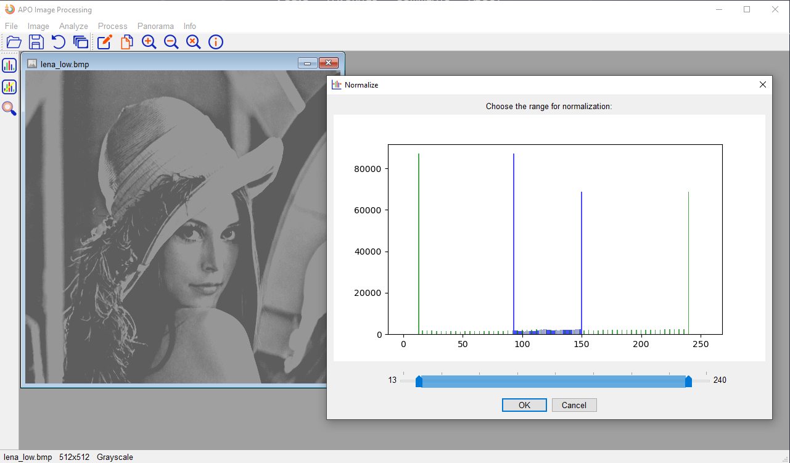Click the lena_low.bmp name in the status bar
Viewport: 790px width, 463px height.
(x=28, y=457)
